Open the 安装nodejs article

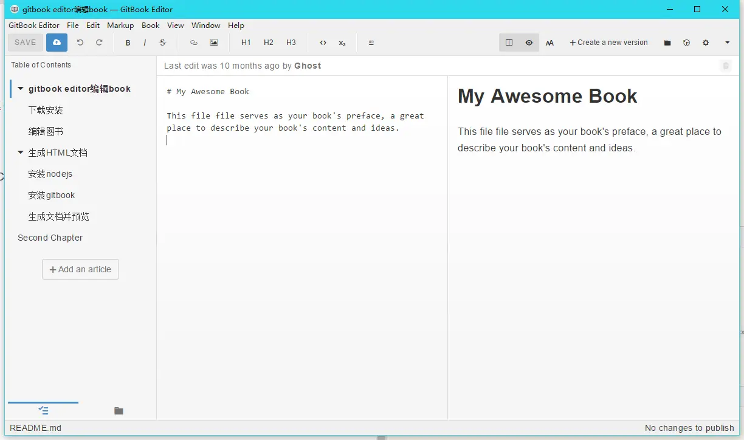[x=50, y=174]
